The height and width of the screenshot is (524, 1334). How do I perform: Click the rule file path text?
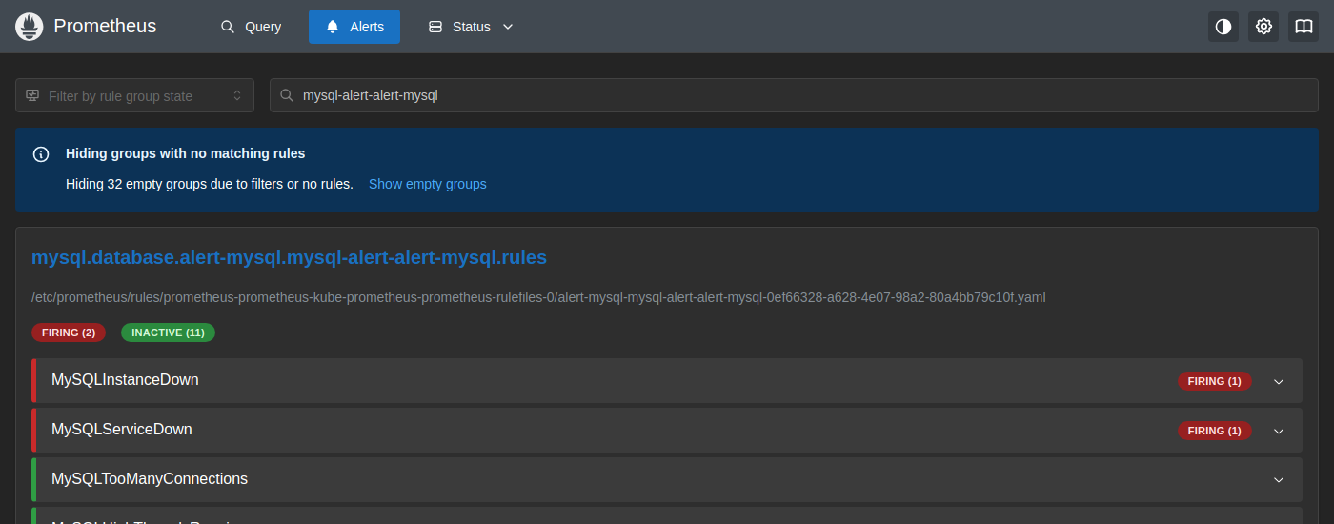[538, 297]
